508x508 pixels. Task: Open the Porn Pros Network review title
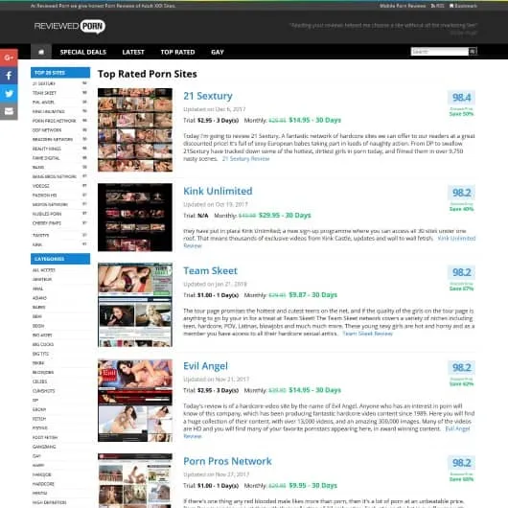point(227,461)
